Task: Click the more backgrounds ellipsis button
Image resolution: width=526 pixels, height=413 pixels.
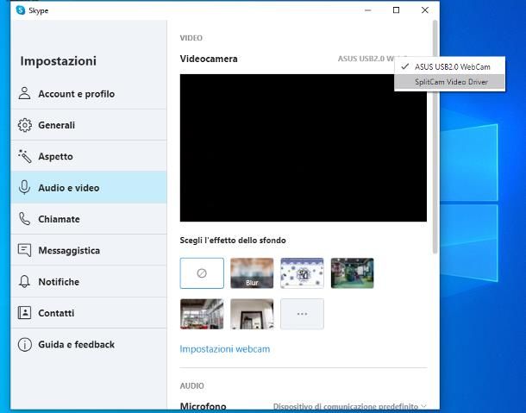Action: coord(302,314)
